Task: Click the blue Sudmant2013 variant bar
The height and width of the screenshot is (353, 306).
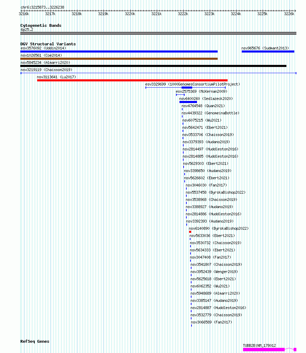Action: (268, 52)
